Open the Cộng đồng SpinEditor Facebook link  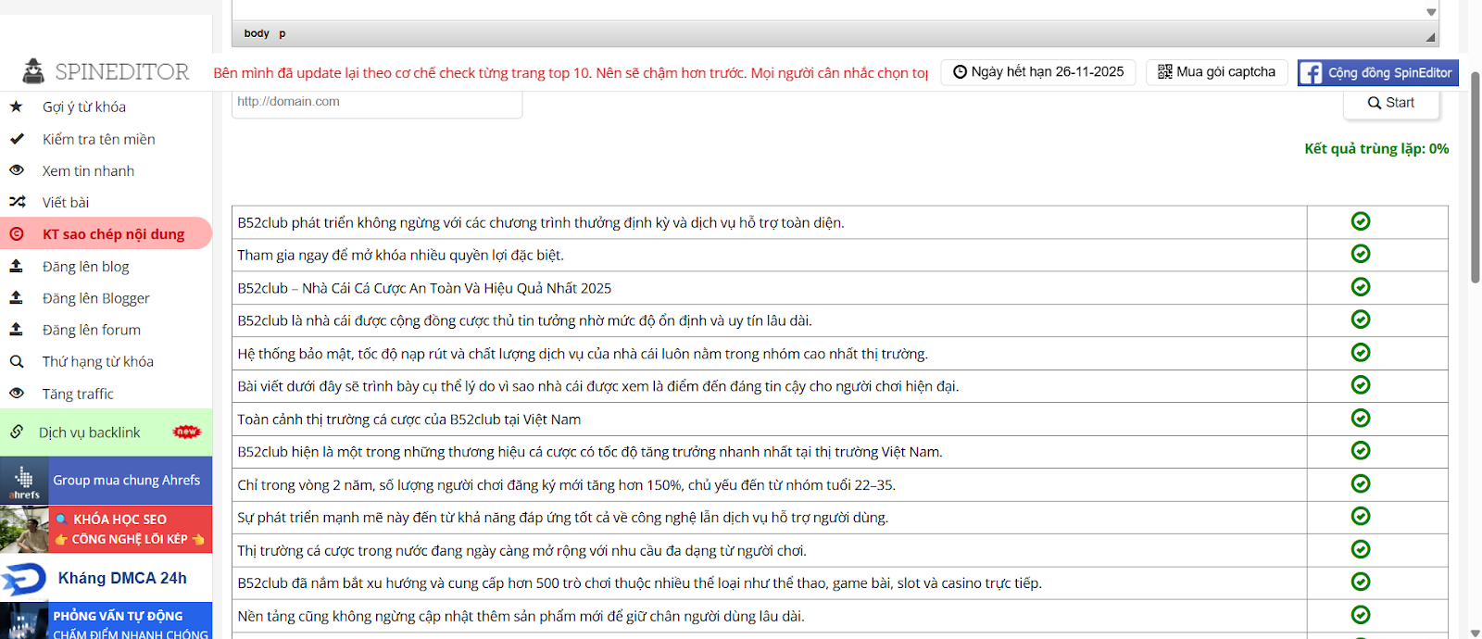pyautogui.click(x=1377, y=73)
